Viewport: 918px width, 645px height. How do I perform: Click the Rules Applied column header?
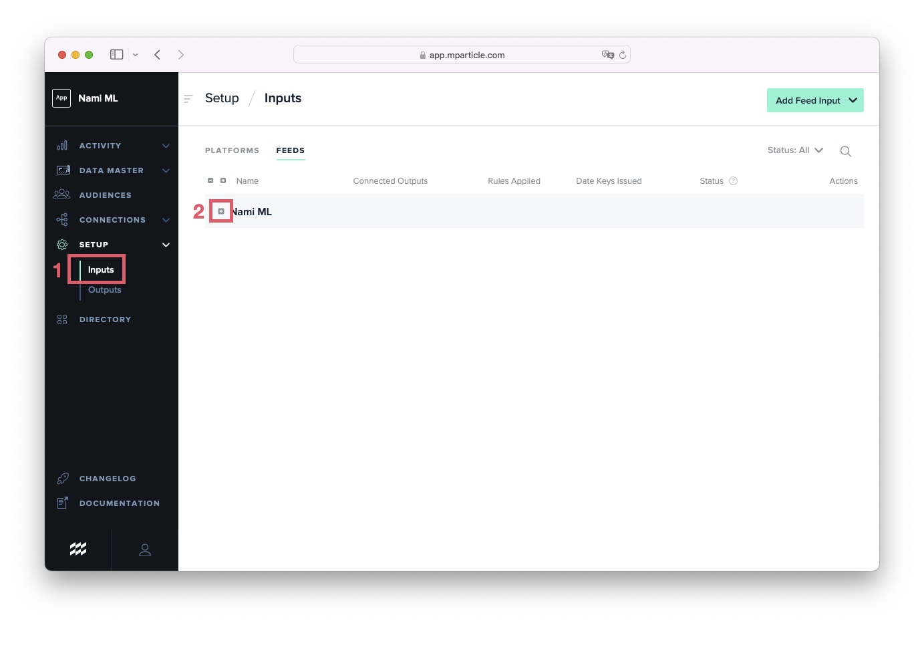514,180
